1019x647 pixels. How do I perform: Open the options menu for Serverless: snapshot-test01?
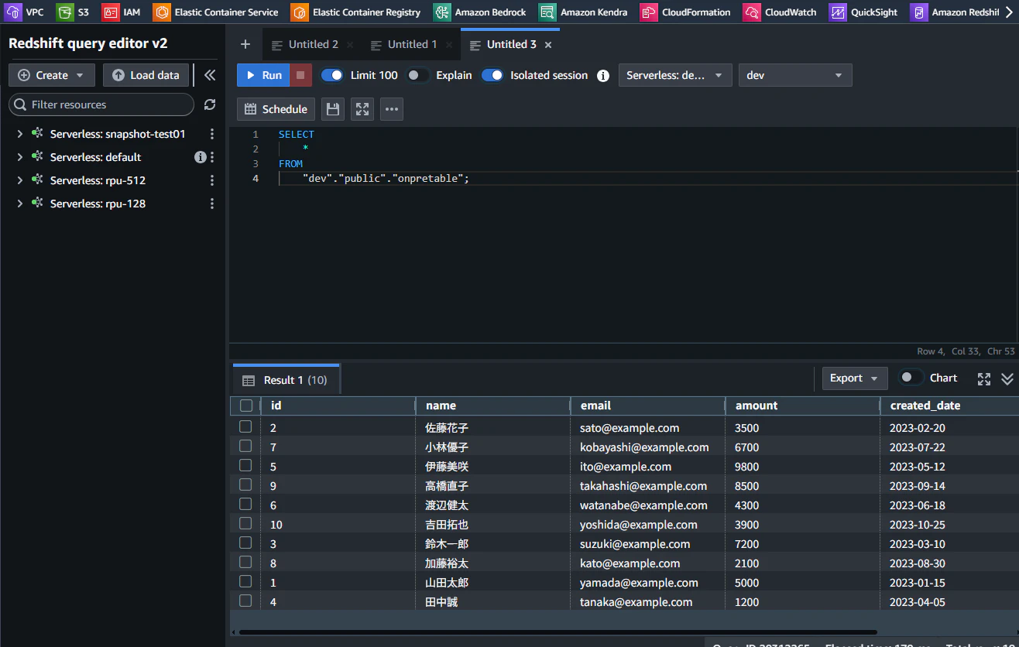(x=212, y=134)
